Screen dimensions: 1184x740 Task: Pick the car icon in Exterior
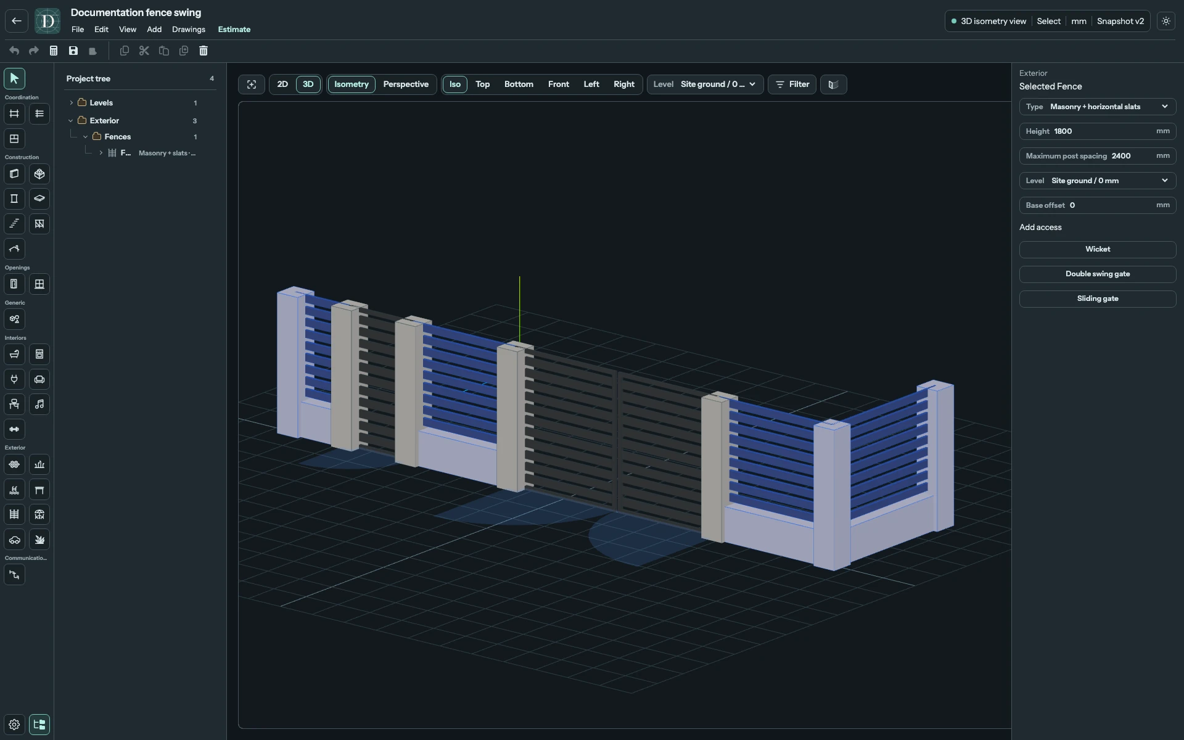coord(14,540)
